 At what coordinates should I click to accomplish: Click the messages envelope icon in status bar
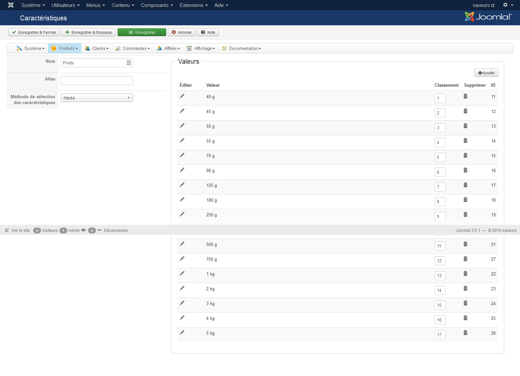click(83, 230)
